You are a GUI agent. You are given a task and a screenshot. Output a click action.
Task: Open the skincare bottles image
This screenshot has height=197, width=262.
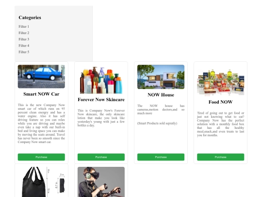[x=101, y=79]
